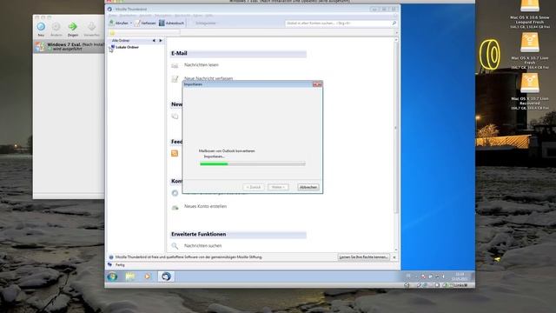Click the Abrufen (get mail) toolbar button
Screen dimensions: 556x313
[x=118, y=23]
